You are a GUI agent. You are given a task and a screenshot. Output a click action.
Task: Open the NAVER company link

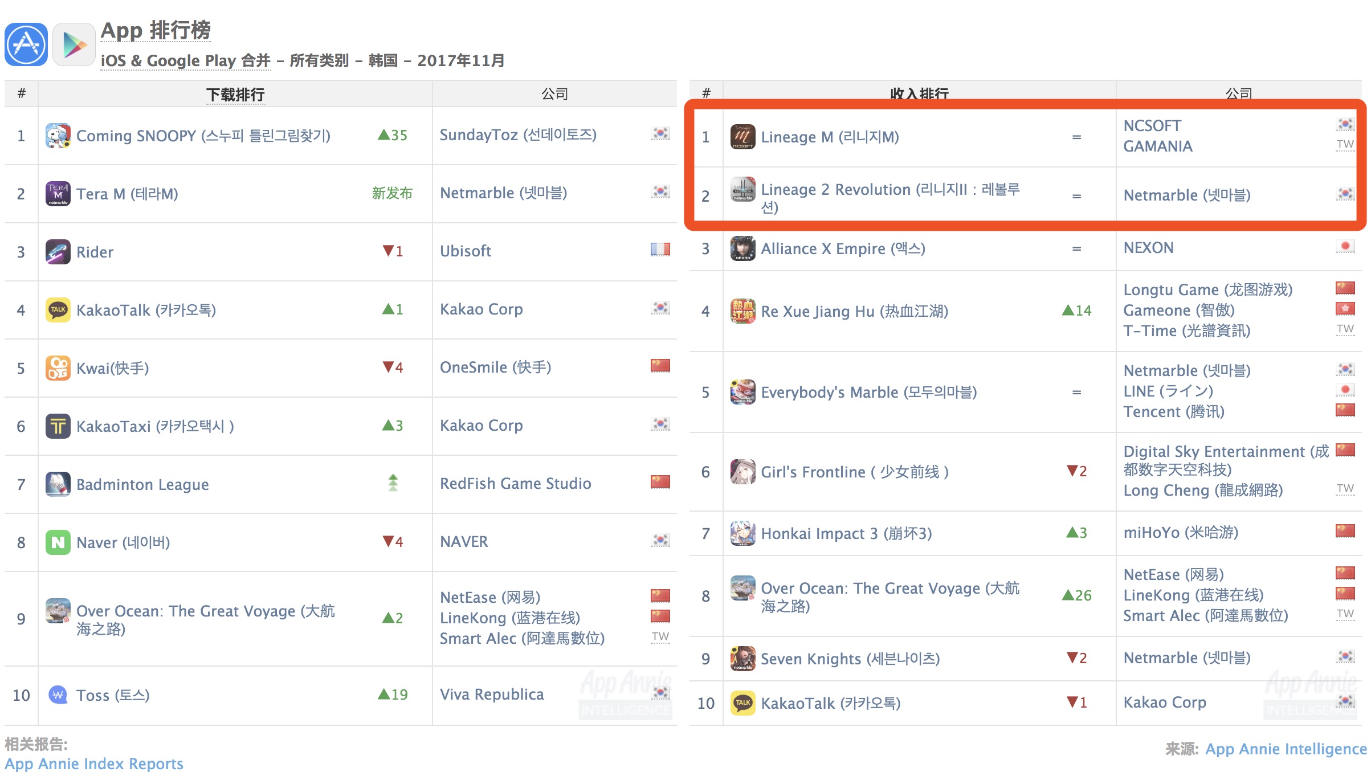pos(464,541)
